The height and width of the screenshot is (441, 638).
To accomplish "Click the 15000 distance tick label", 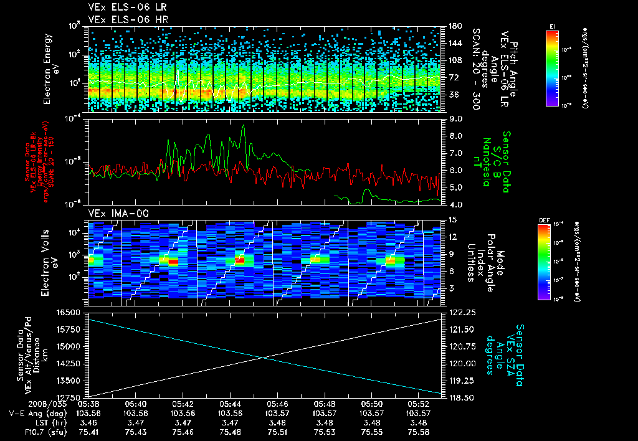I will tap(68, 346).
